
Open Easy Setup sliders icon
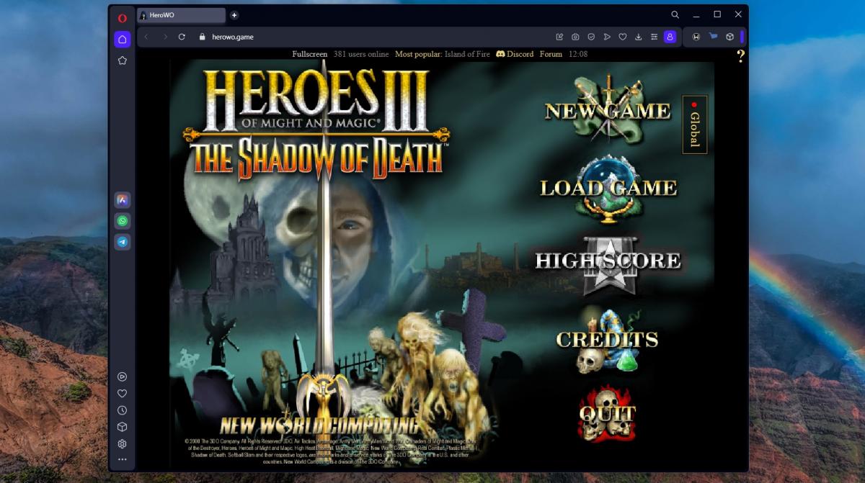[654, 37]
